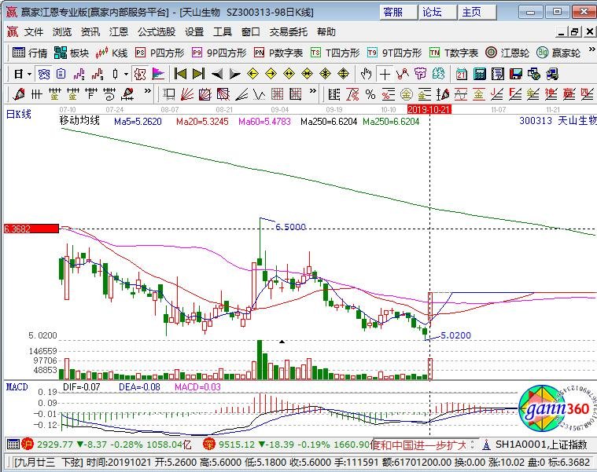Click the MACD indicator label
The image size is (597, 472).
tap(17, 387)
